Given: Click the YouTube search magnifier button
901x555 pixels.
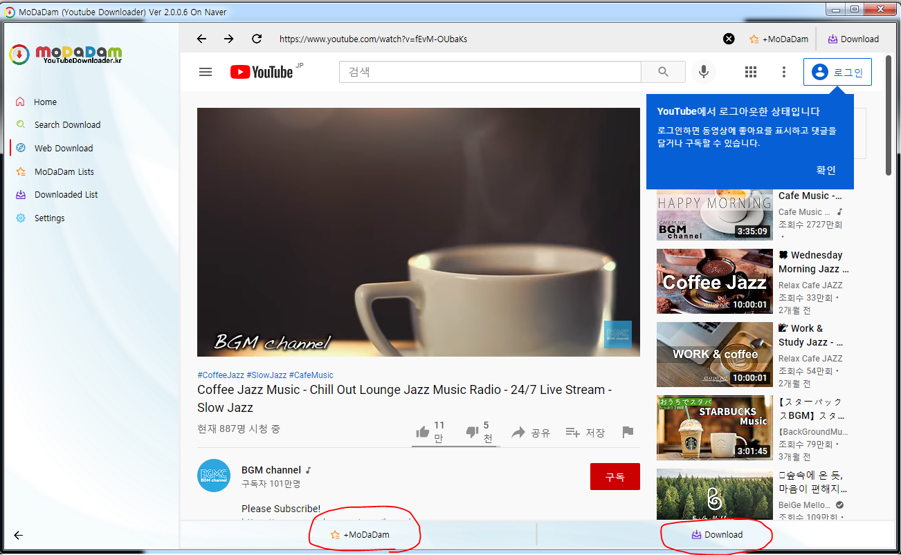Looking at the screenshot, I should tap(663, 72).
